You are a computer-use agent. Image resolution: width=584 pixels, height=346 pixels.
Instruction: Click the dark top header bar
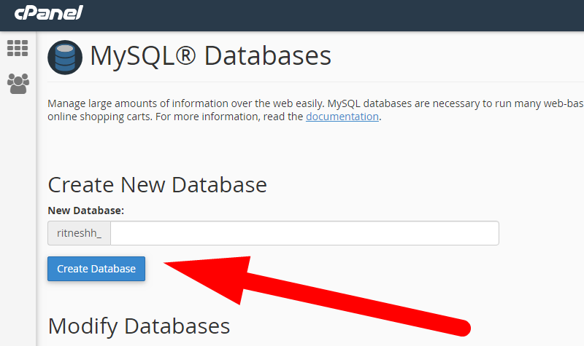point(328,15)
